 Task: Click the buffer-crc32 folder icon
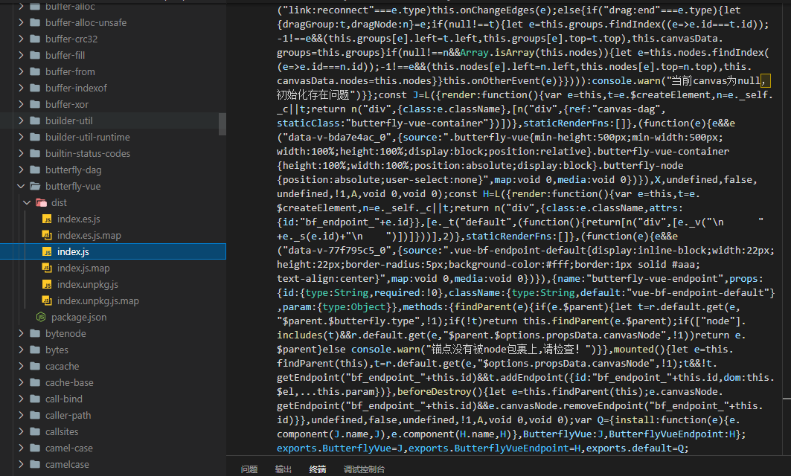35,39
